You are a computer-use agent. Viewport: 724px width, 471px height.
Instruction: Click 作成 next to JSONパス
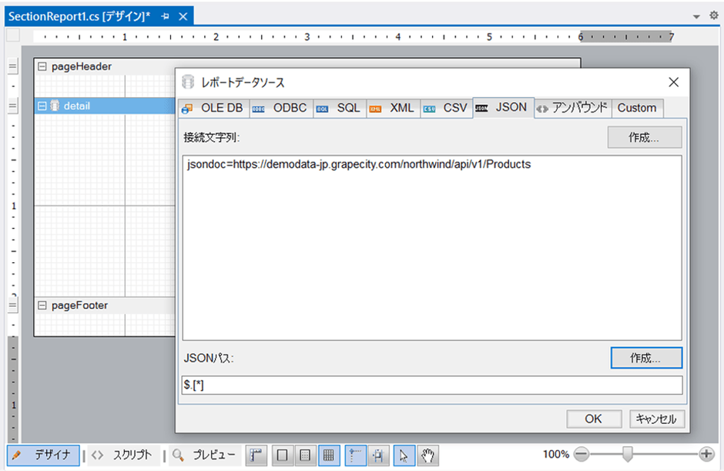point(645,358)
